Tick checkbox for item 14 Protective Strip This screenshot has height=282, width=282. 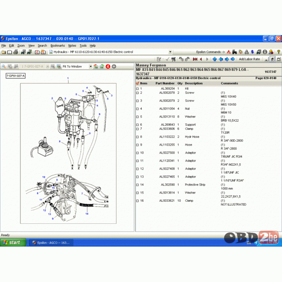[x=137, y=185]
